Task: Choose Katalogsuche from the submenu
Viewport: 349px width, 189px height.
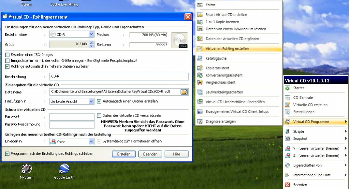Action: tap(239, 58)
